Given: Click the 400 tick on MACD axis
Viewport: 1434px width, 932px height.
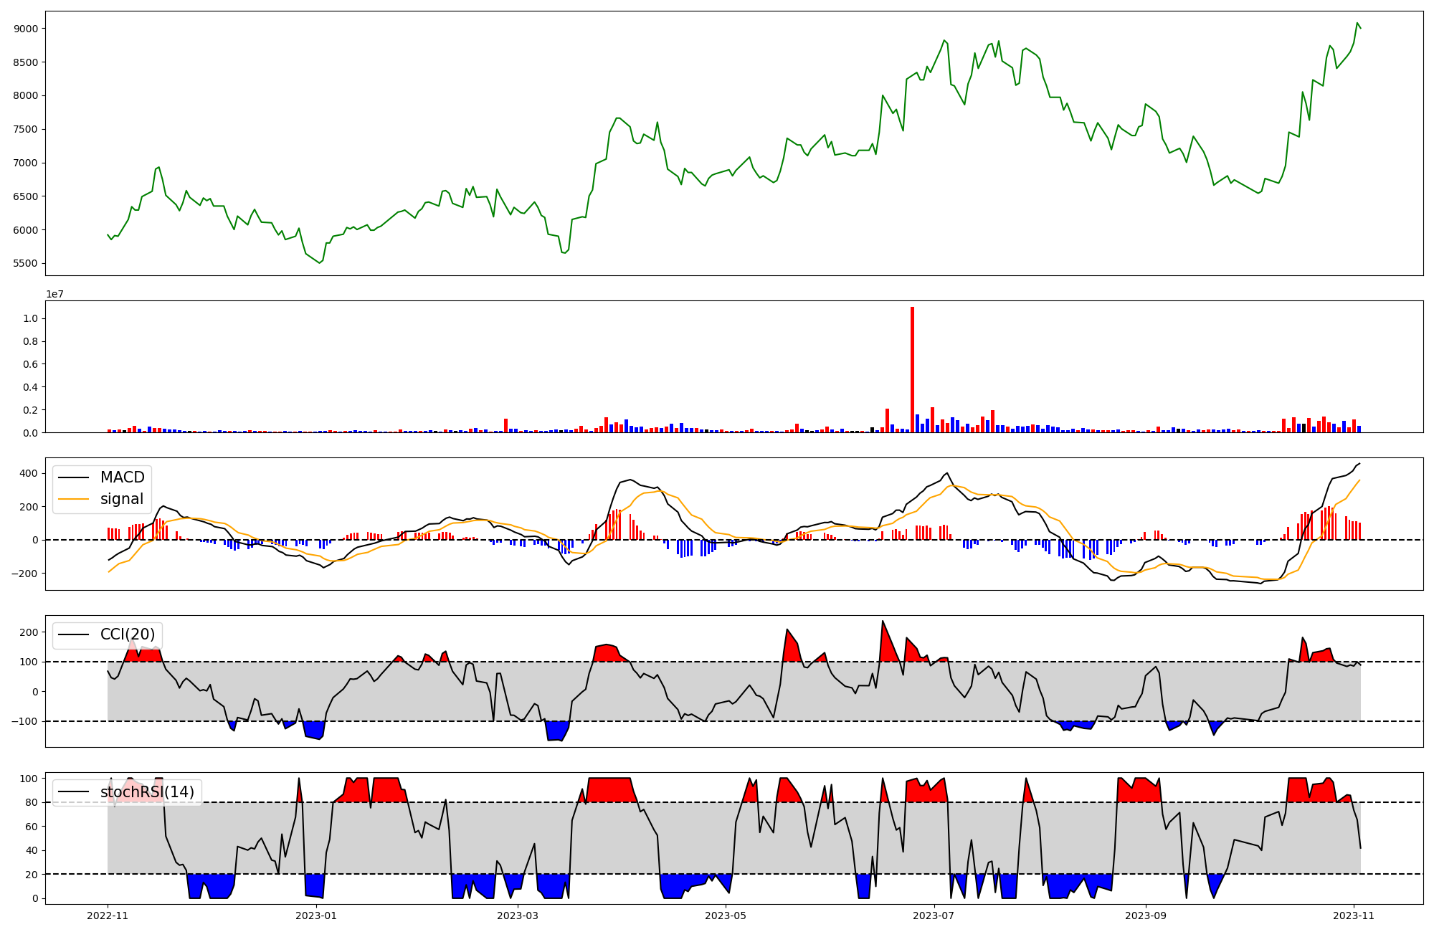Looking at the screenshot, I should 29,473.
